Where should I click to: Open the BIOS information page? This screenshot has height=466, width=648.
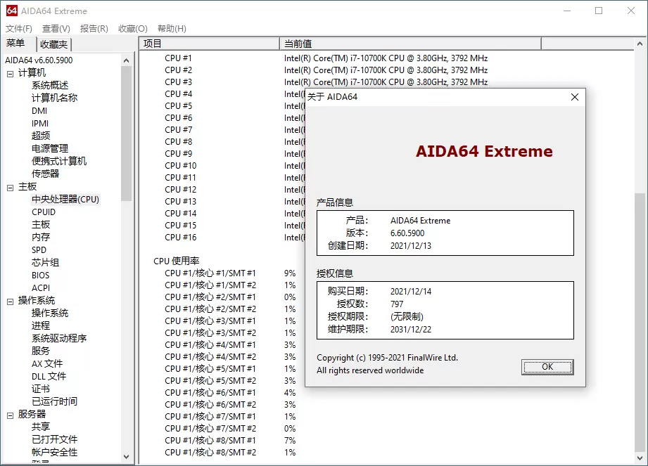(x=41, y=275)
